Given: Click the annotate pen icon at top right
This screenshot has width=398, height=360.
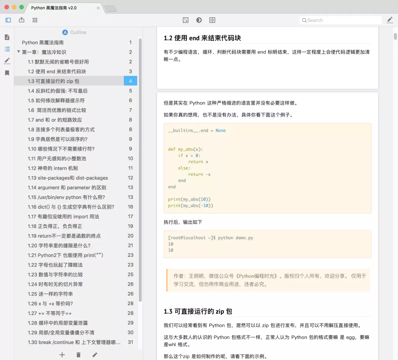Looking at the screenshot, I should point(390,20).
